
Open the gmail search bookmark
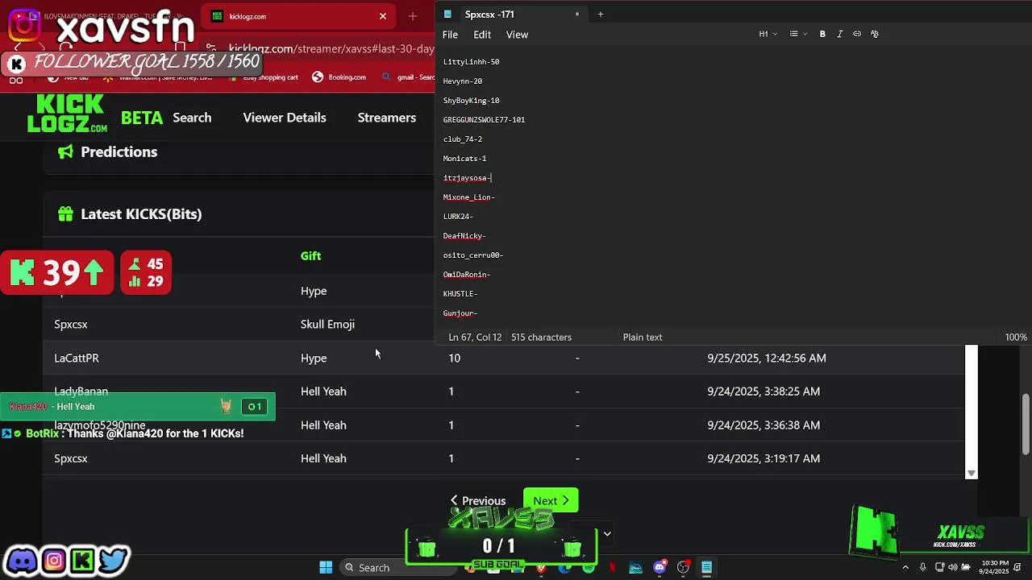coord(408,77)
